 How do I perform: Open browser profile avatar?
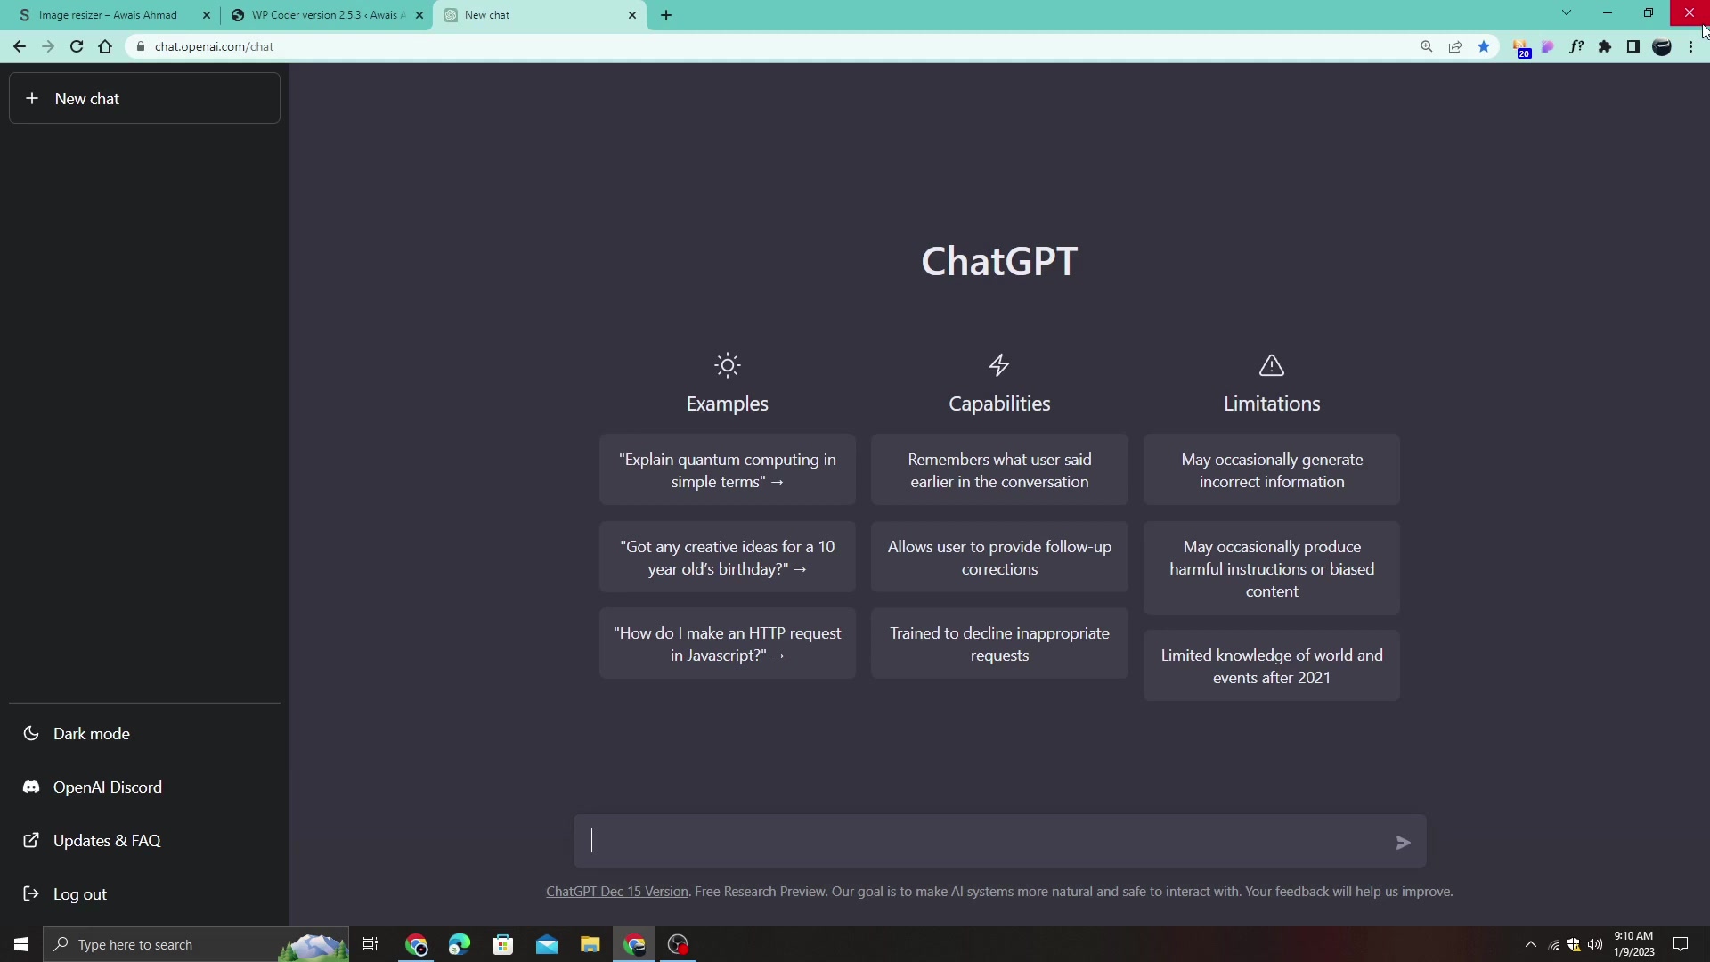tap(1662, 47)
